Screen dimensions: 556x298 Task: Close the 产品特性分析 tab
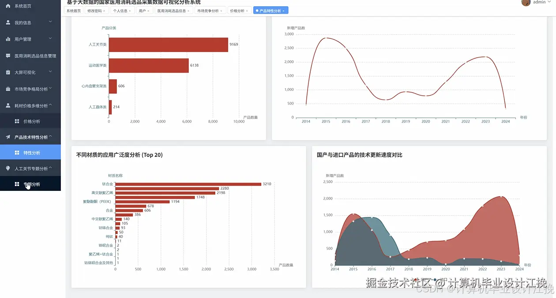point(283,11)
